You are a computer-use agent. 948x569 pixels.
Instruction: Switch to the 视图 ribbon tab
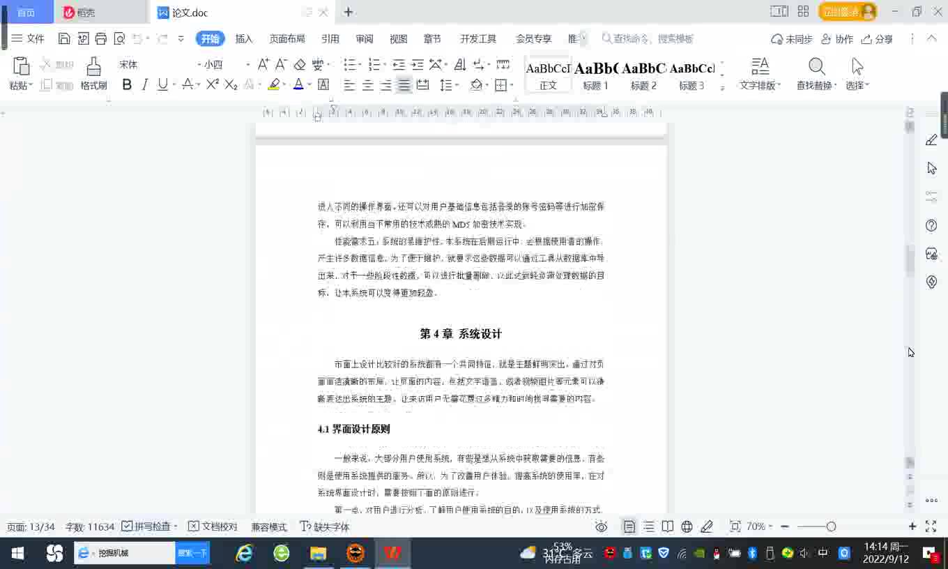399,39
